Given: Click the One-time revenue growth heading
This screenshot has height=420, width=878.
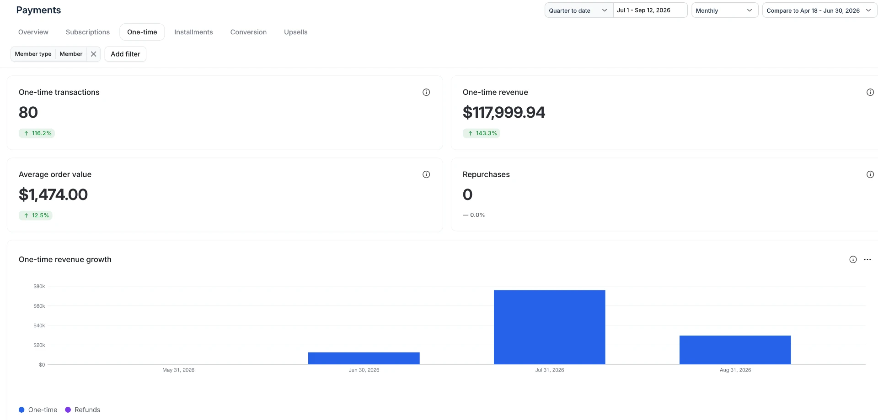Looking at the screenshot, I should click(x=65, y=259).
